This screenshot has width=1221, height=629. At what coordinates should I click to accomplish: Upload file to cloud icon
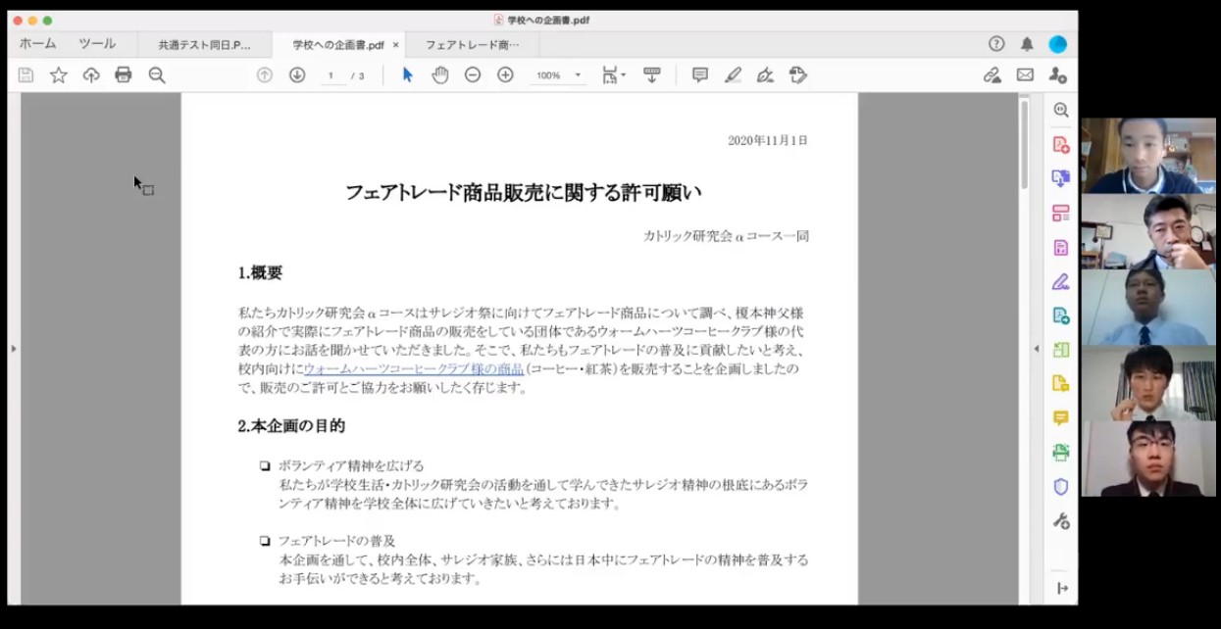[x=91, y=75]
